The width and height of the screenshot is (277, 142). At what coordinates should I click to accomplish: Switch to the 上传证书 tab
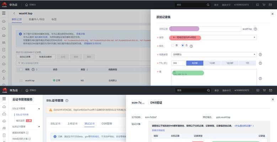pyautogui.click(x=73, y=124)
